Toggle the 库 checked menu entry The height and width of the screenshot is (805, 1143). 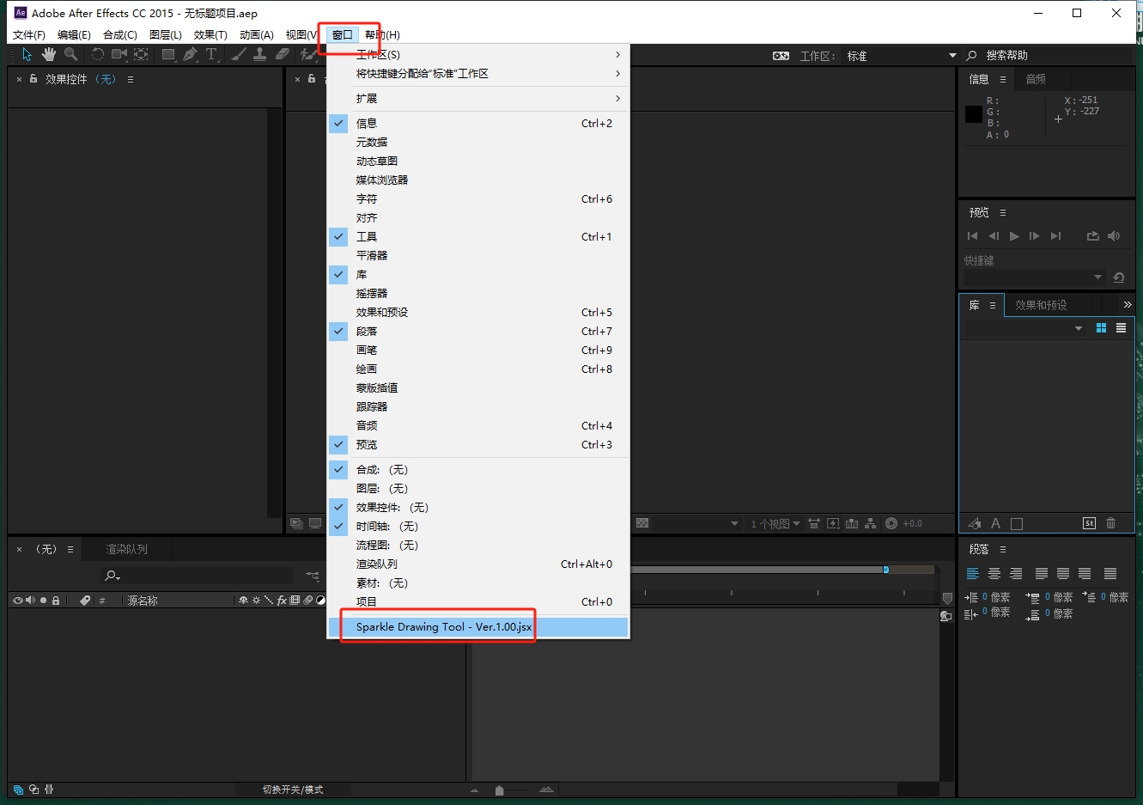478,274
